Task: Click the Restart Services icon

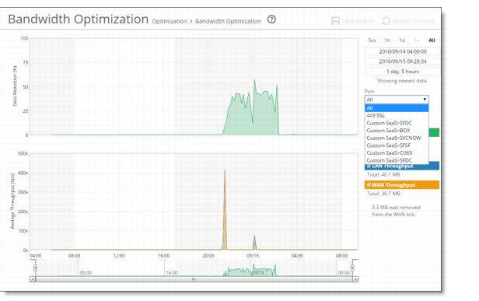Action: pyautogui.click(x=386, y=21)
